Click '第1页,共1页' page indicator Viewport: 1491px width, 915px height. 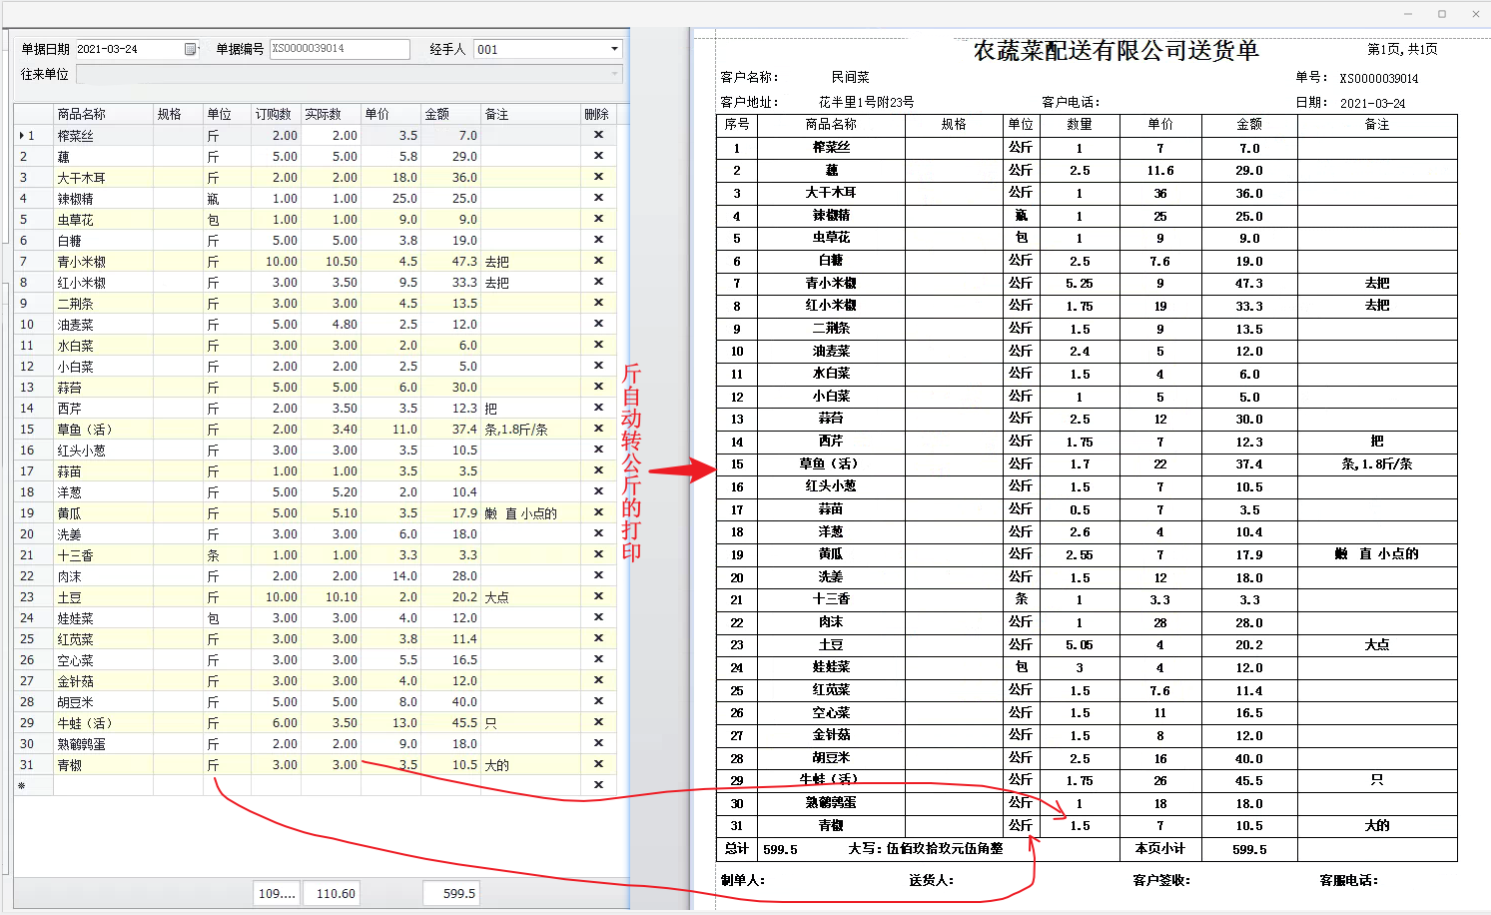tap(1402, 49)
